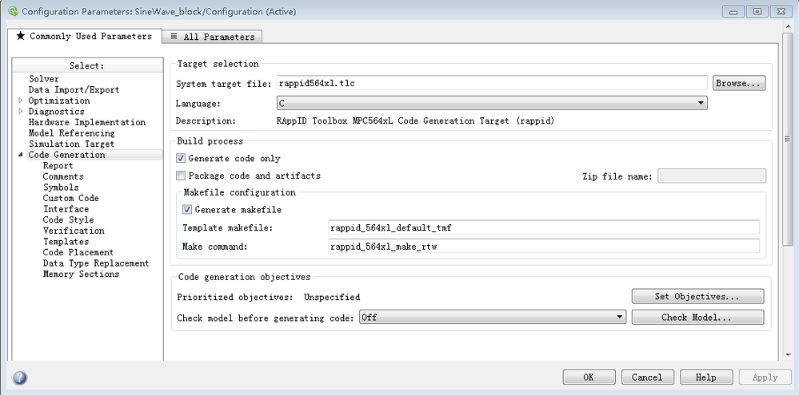
Task: Select the Commonly Used Parameters tab
Action: [83, 37]
